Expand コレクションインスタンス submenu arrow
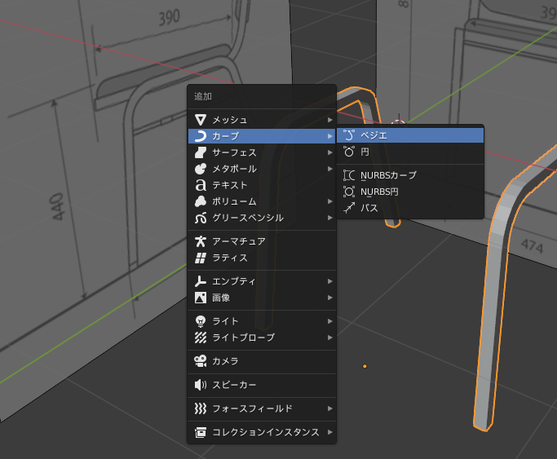 pos(330,432)
